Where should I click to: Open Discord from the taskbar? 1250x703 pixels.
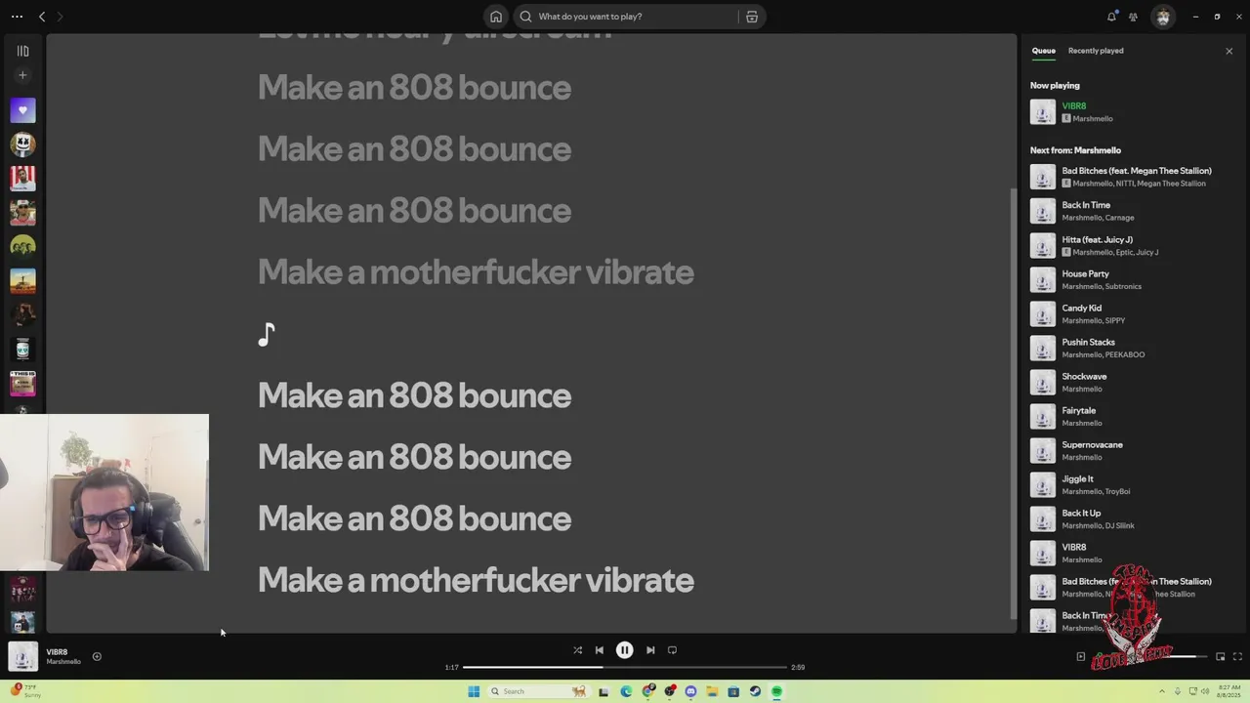(x=690, y=691)
